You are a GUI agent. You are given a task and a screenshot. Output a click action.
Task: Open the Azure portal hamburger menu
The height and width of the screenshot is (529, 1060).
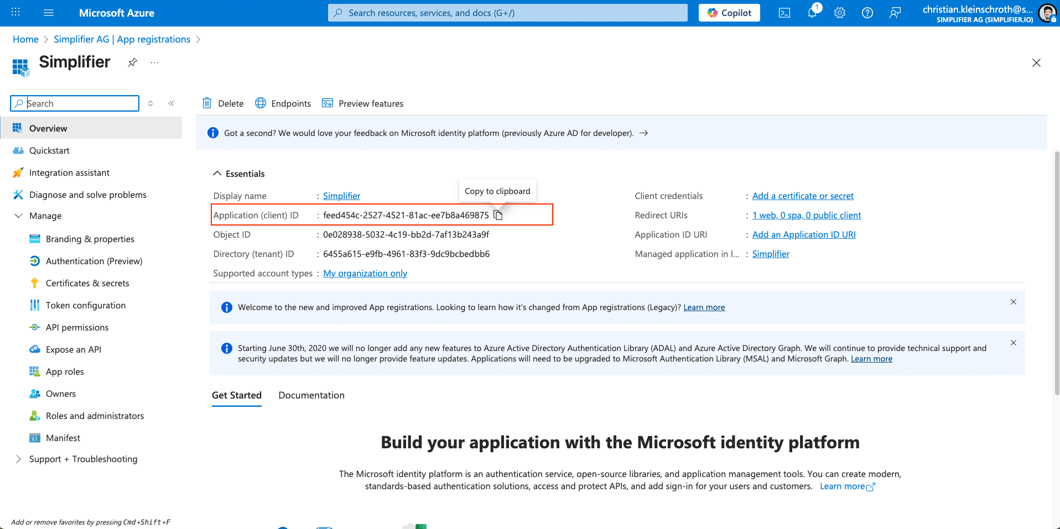point(49,13)
